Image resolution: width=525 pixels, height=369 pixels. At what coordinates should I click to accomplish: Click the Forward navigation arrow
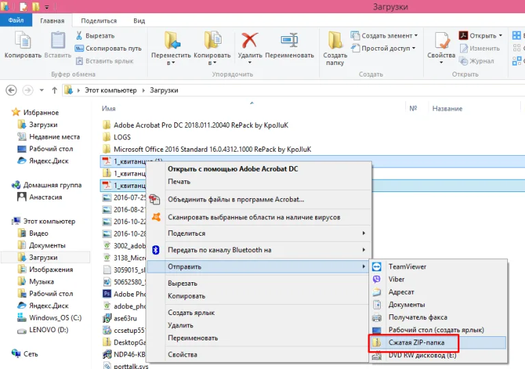click(x=28, y=90)
